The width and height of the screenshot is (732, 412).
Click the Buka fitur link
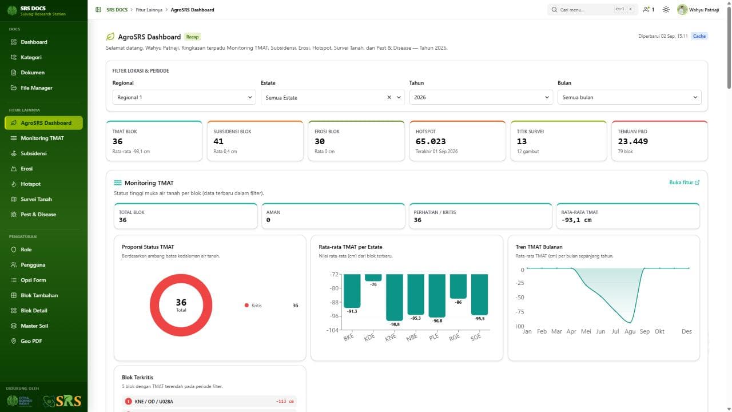pos(685,183)
